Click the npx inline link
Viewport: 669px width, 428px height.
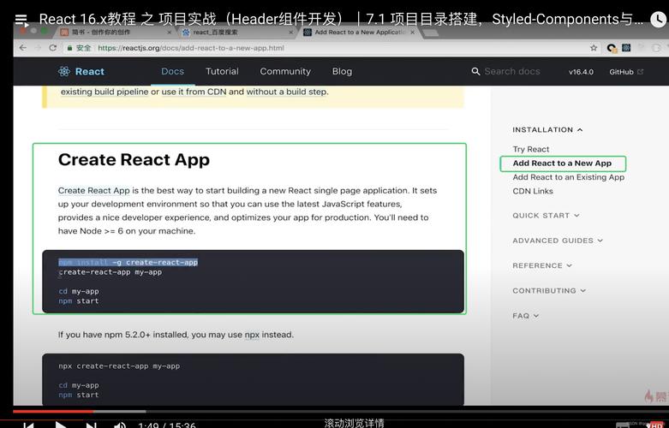(x=252, y=335)
